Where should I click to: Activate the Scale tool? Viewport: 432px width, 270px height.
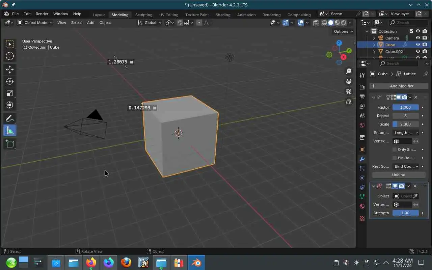10,93
